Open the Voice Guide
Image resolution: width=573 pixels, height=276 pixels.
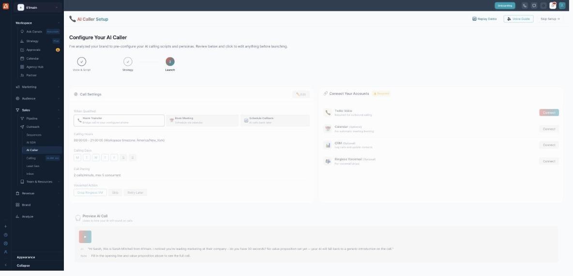[x=518, y=19]
